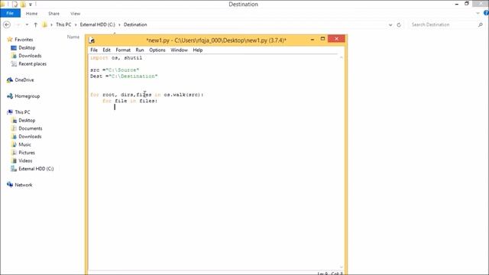
Task: Collapse the ribbon using the chevron
Action: (x=478, y=13)
